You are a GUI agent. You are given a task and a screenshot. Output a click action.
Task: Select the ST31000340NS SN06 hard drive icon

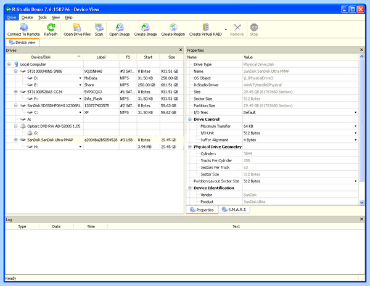click(23, 71)
